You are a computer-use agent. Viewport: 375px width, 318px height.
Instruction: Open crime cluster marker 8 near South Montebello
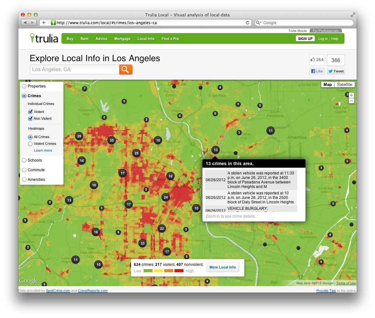[x=330, y=235]
